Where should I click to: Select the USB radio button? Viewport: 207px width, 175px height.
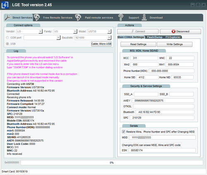(7, 44)
